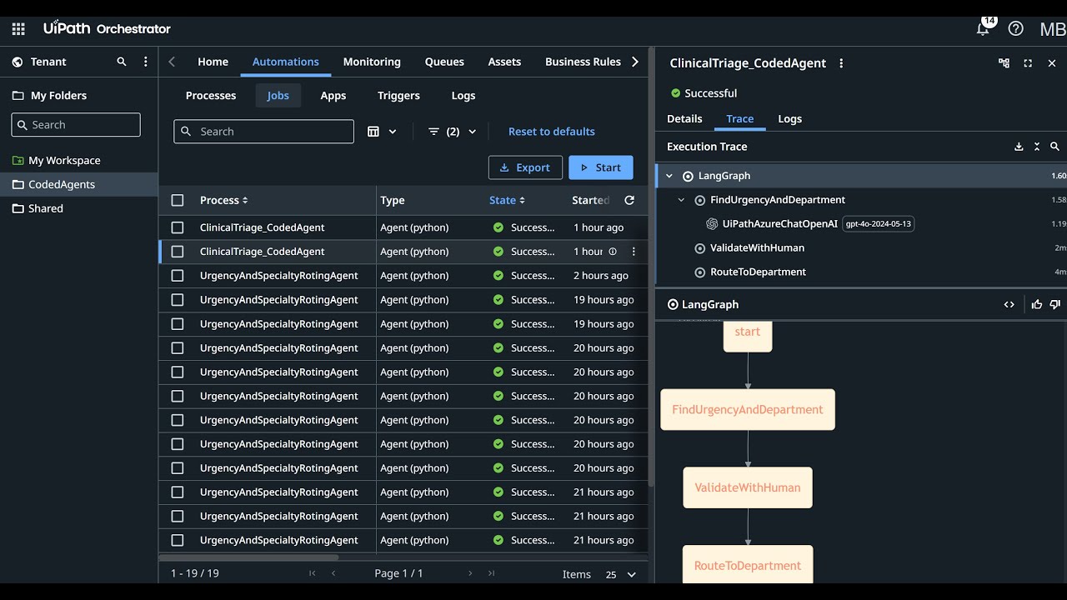Go to last page of jobs
Screen dimensions: 1067x600
pos(492,573)
